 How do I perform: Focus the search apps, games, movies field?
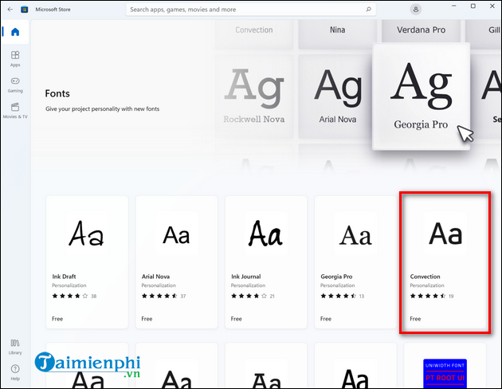pyautogui.click(x=251, y=10)
